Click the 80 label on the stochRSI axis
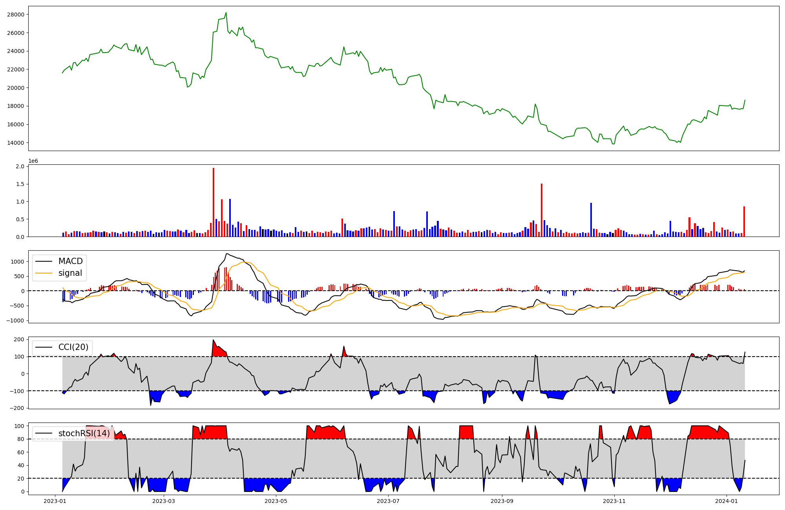Image resolution: width=785 pixels, height=510 pixels. coord(21,439)
